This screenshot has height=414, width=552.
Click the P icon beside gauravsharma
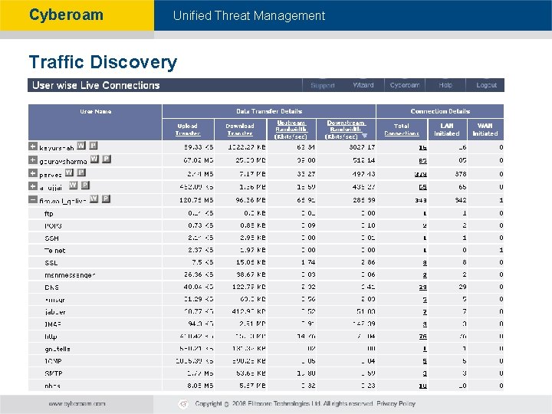tap(107, 159)
